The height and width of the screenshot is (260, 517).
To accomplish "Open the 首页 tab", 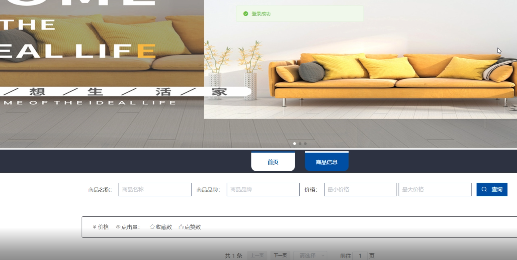I will pyautogui.click(x=273, y=162).
